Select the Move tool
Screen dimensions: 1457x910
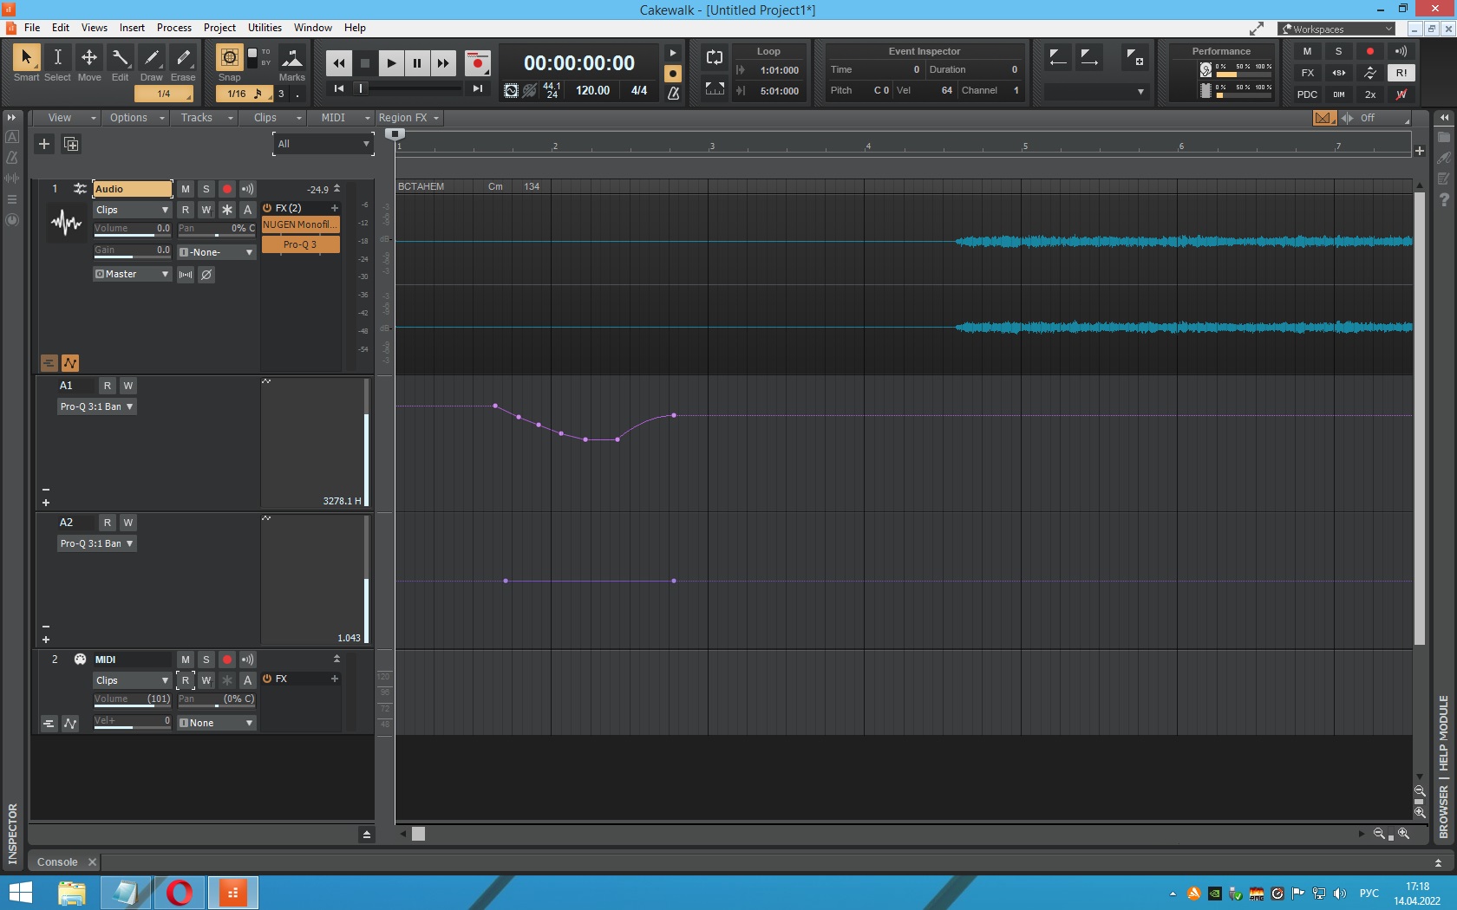coord(88,58)
